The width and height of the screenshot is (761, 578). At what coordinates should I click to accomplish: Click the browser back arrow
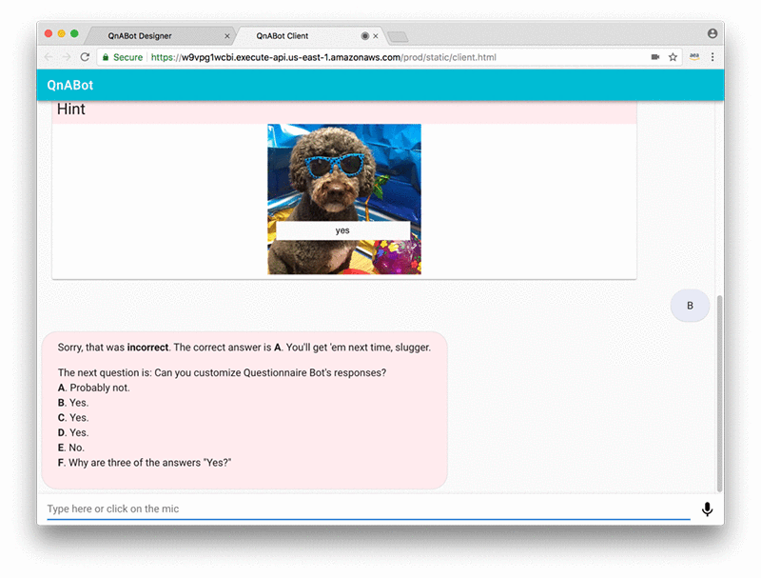tap(49, 57)
